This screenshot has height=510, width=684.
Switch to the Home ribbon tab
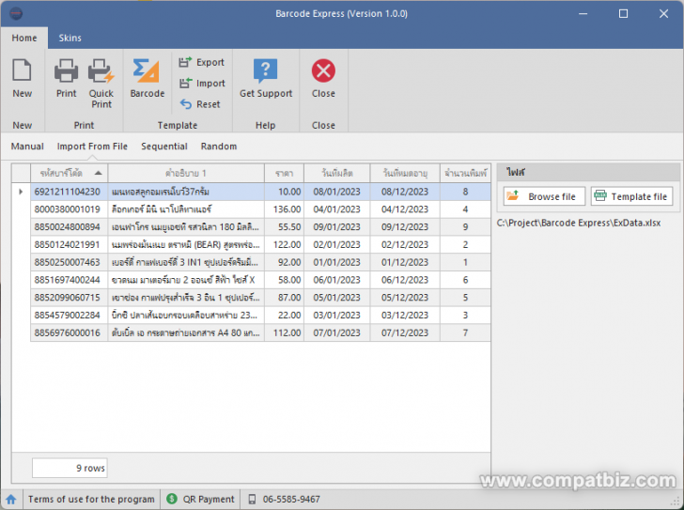point(24,38)
